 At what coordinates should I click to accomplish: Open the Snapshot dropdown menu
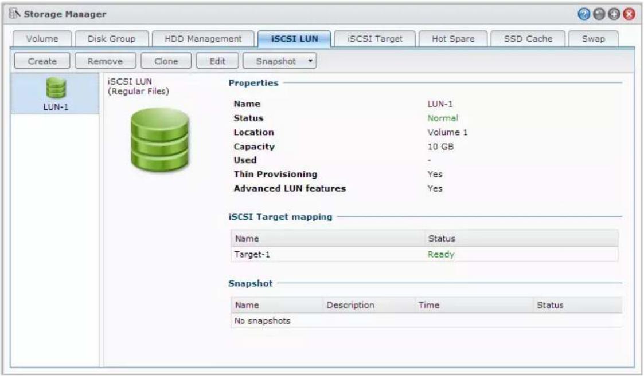280,61
